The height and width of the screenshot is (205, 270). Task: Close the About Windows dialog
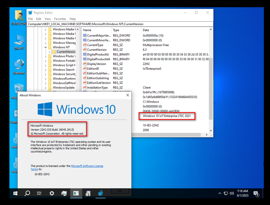128,95
